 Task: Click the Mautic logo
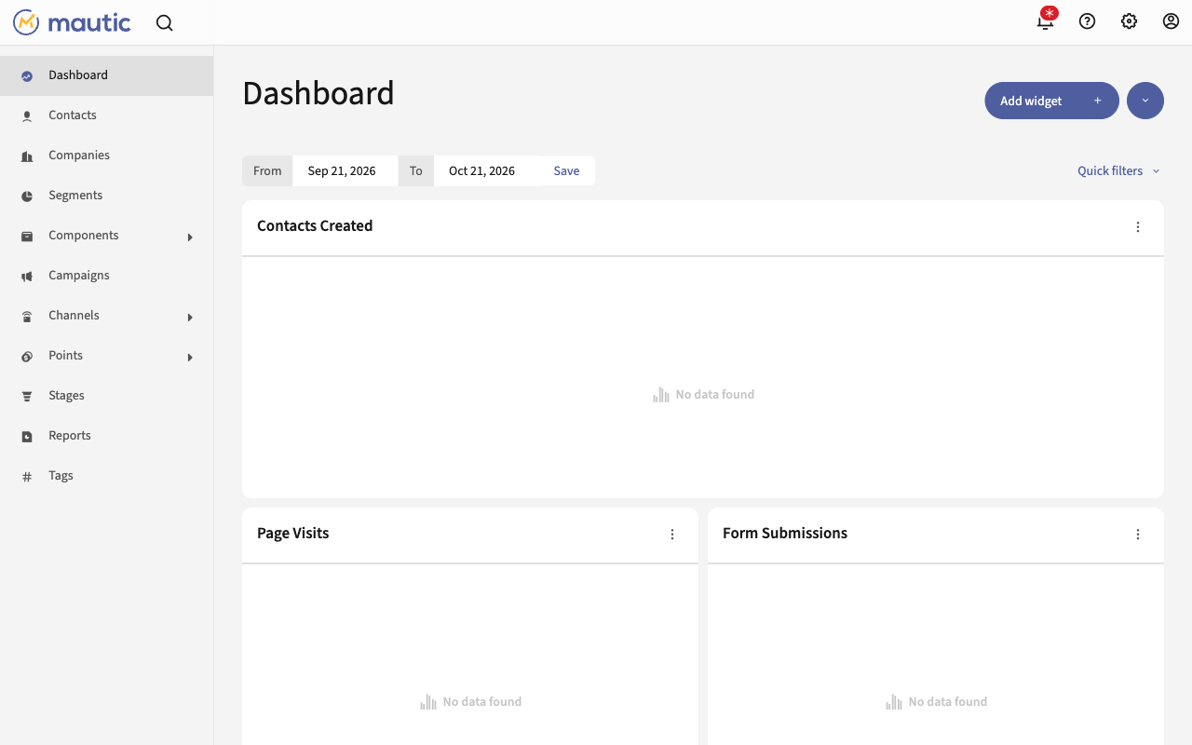[x=72, y=22]
